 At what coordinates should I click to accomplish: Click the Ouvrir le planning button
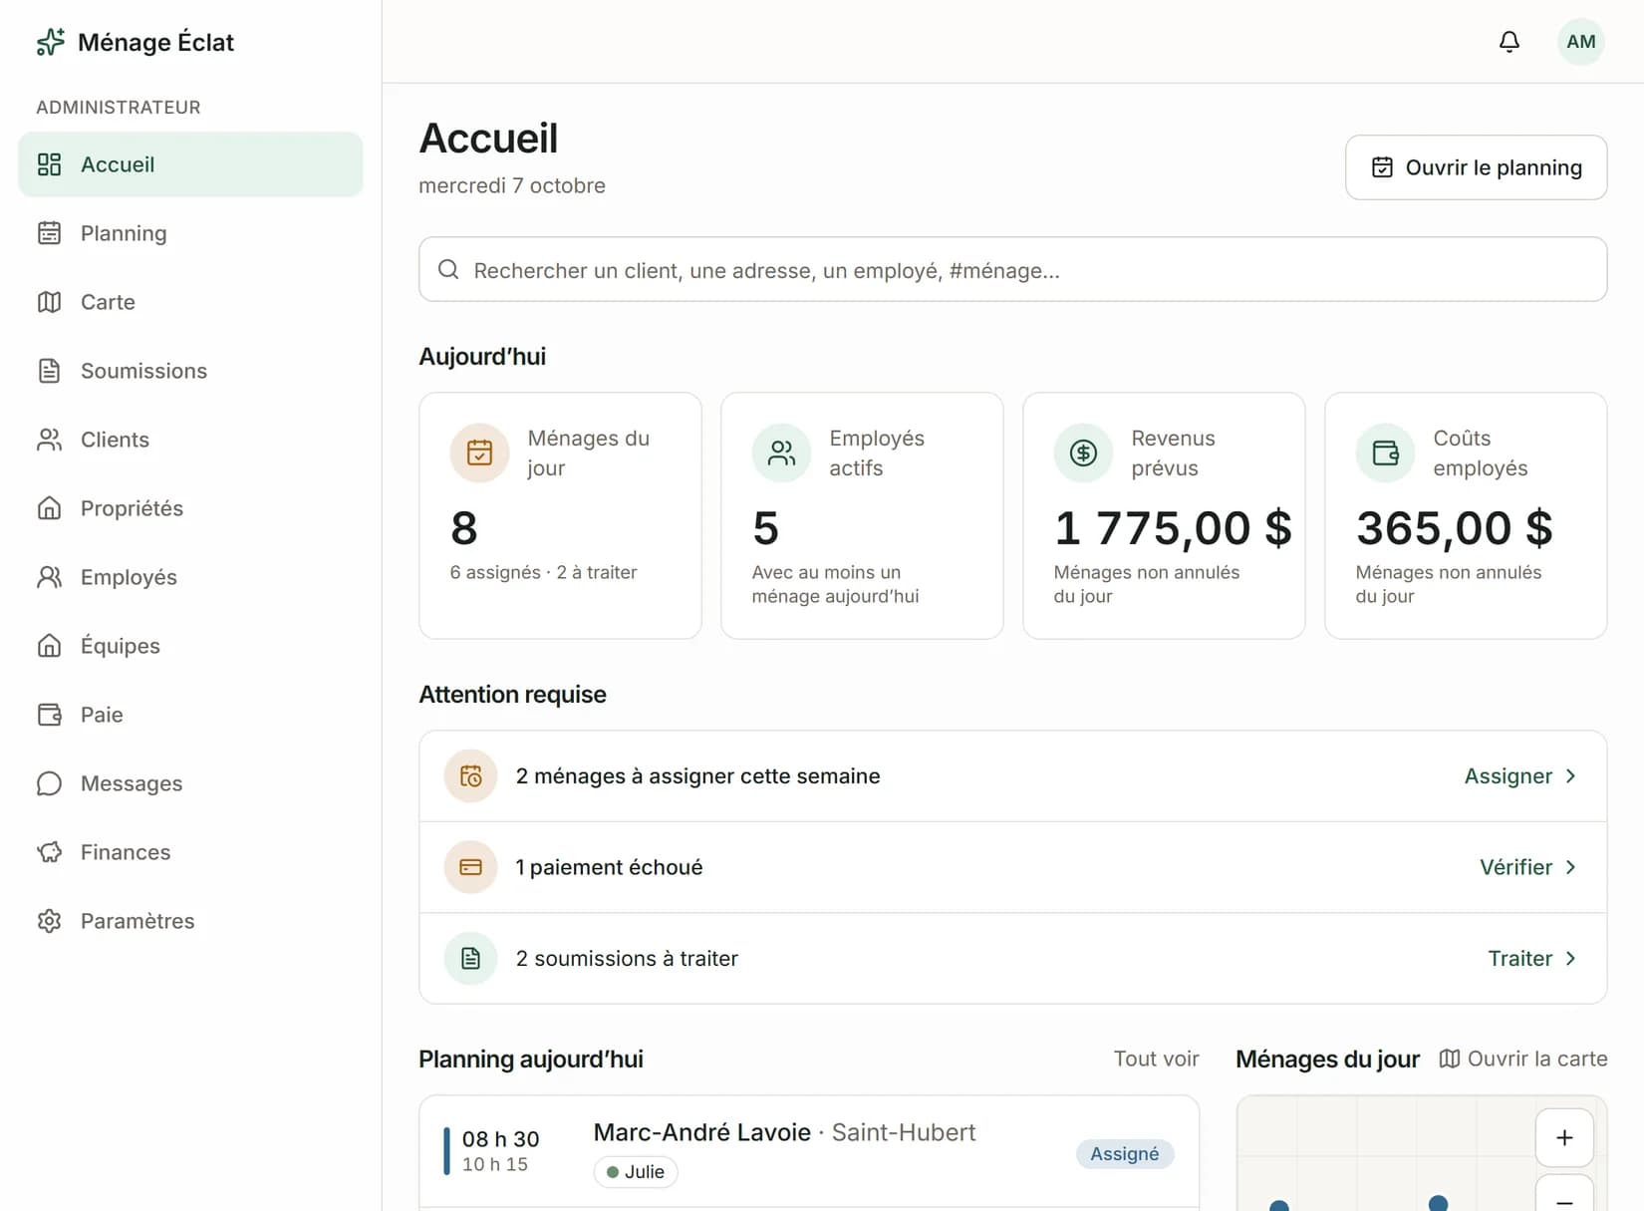(x=1476, y=167)
